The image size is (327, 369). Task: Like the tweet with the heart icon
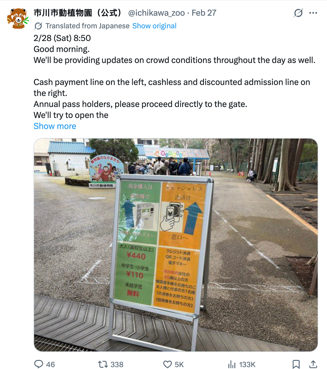click(x=167, y=364)
